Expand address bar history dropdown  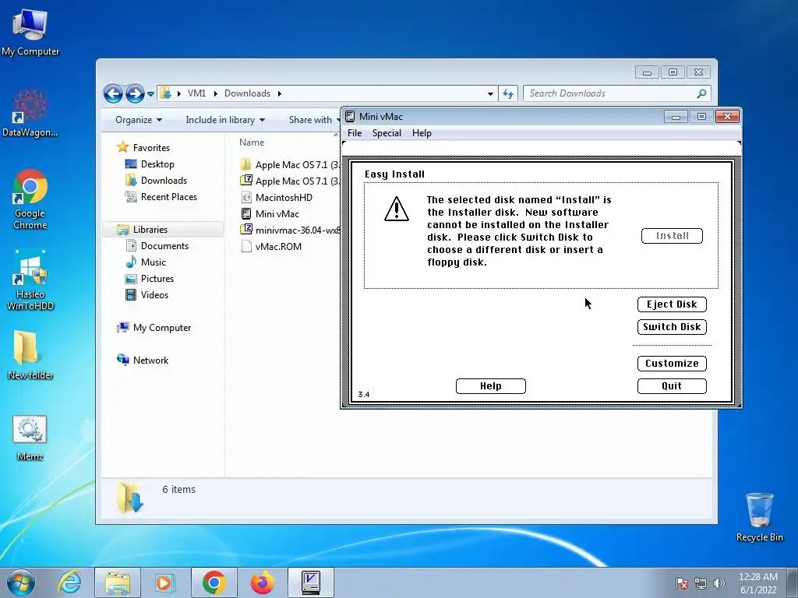coord(490,94)
